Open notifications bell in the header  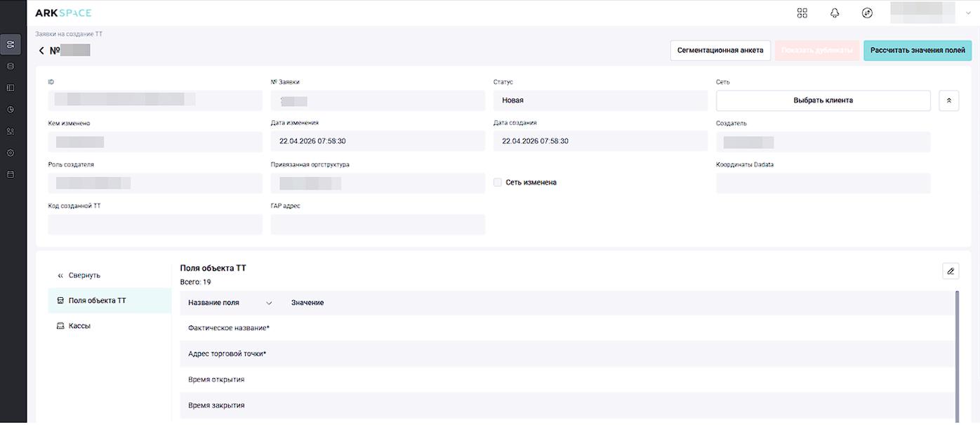[835, 13]
